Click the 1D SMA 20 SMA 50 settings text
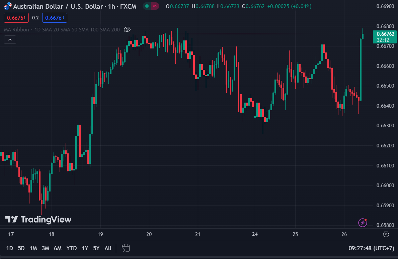 pos(77,30)
